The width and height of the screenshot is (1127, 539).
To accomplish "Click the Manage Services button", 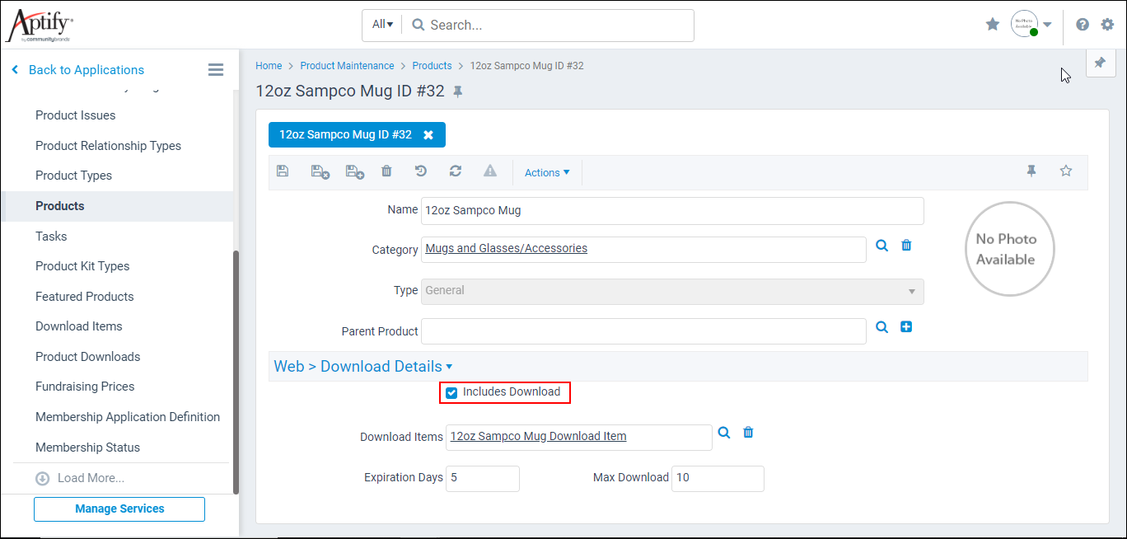I will click(x=119, y=509).
